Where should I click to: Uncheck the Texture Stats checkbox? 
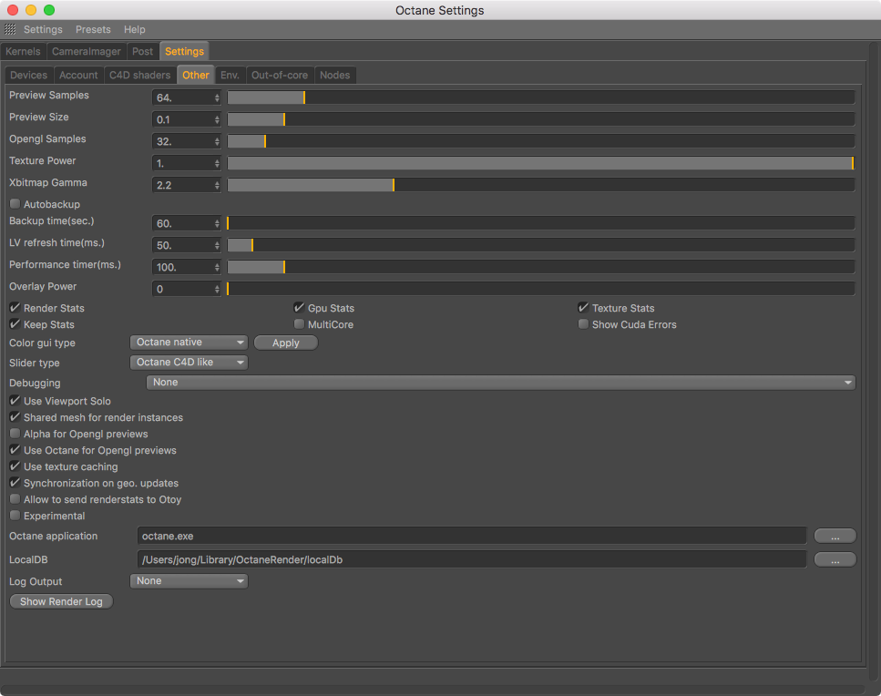[x=583, y=308]
